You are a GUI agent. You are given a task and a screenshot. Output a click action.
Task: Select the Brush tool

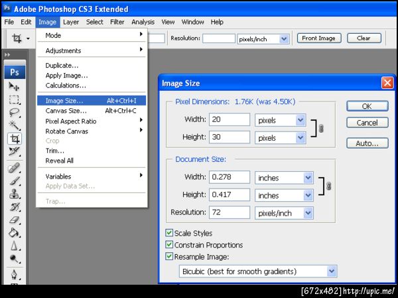[x=14, y=181]
